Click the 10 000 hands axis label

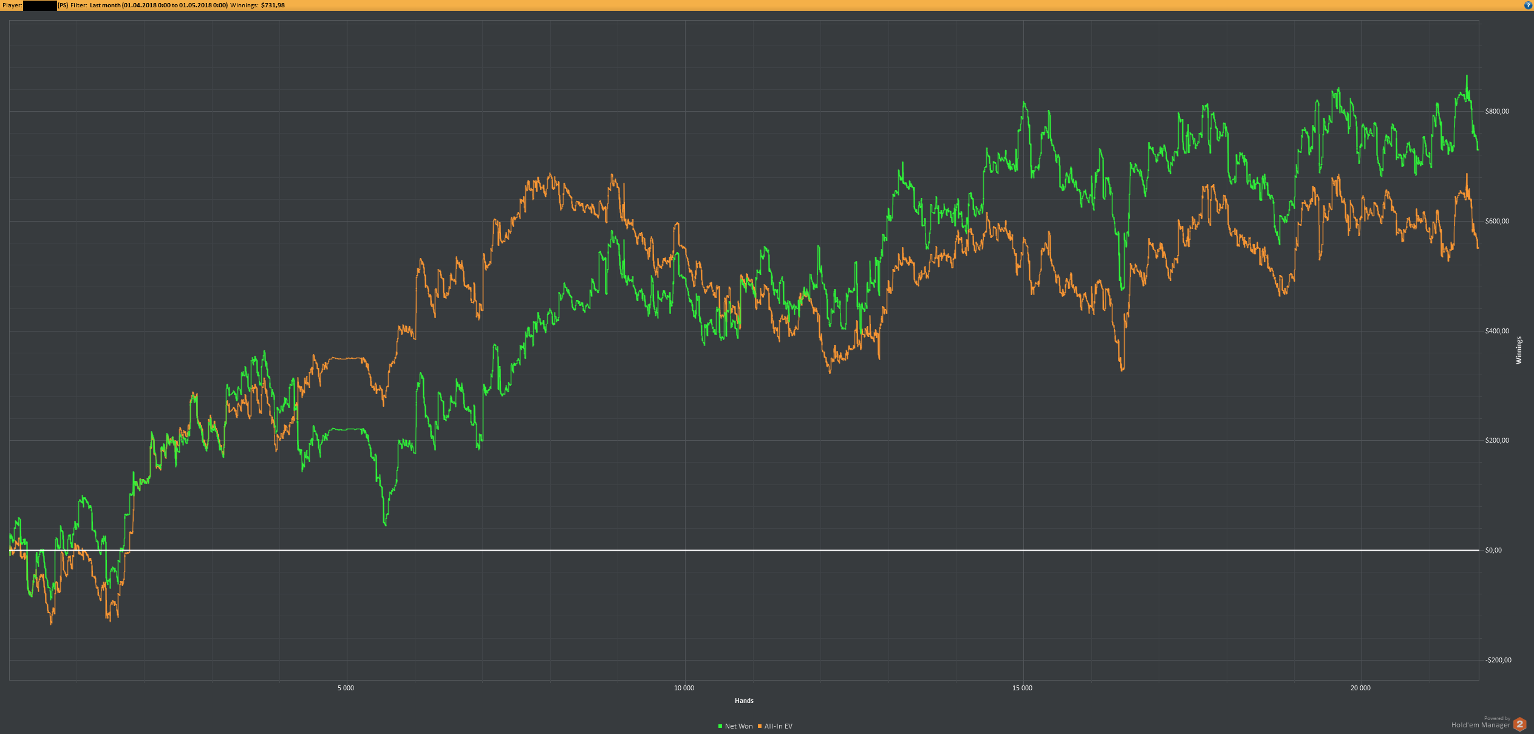[684, 688]
